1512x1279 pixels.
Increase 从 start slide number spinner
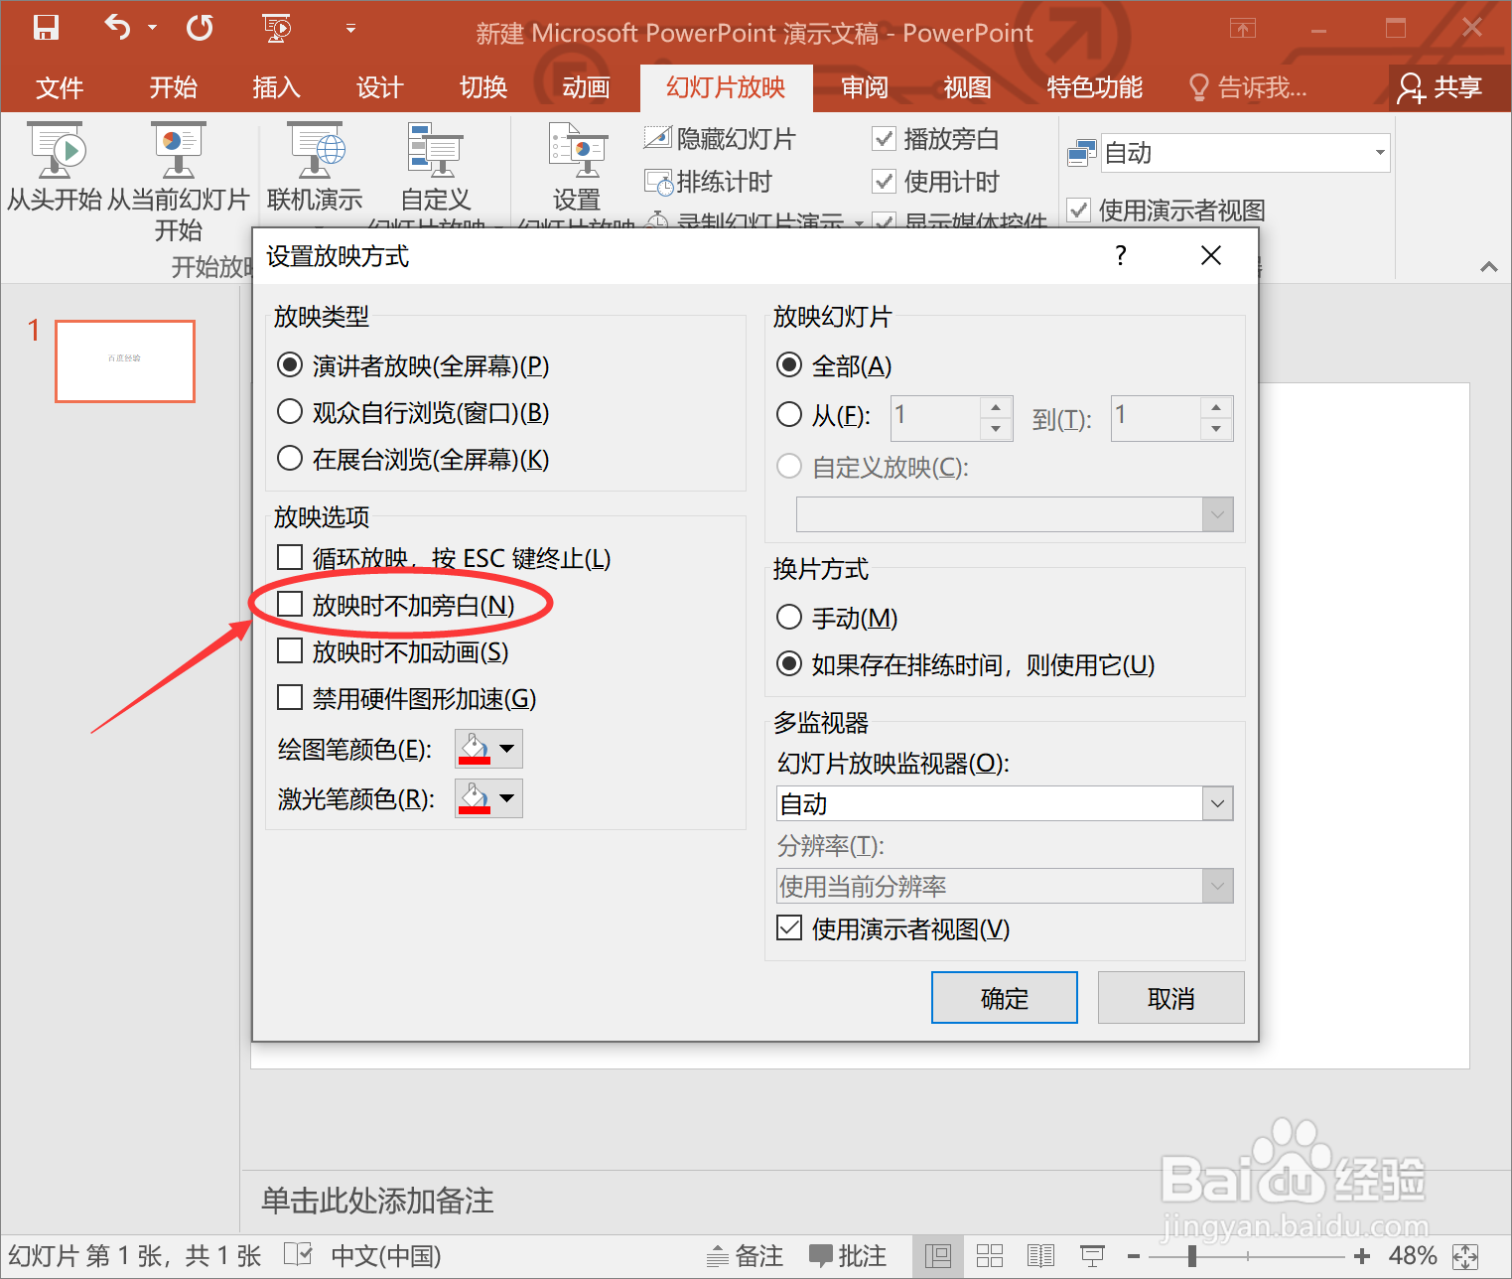(x=996, y=407)
